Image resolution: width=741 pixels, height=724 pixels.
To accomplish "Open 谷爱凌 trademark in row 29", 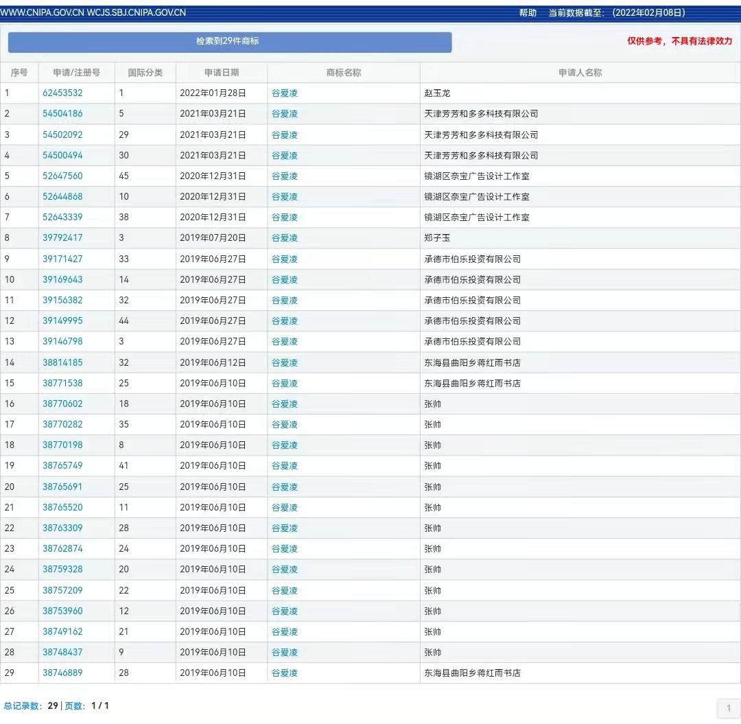I will point(285,673).
